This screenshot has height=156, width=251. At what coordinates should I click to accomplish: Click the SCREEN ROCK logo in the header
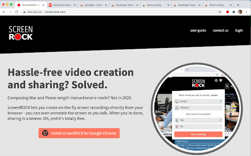pyautogui.click(x=21, y=33)
